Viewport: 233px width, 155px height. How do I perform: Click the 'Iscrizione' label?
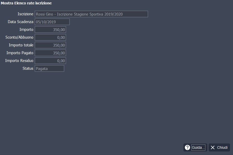pos(26,14)
